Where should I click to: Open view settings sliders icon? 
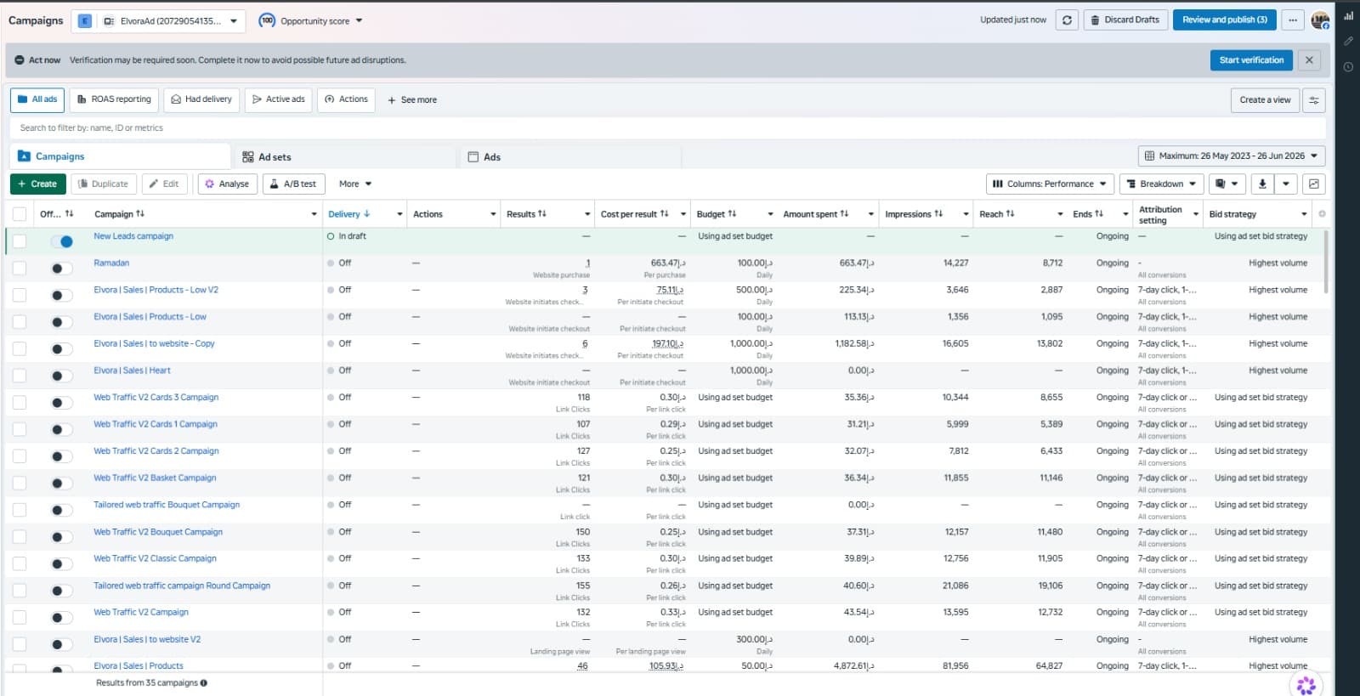(1314, 100)
